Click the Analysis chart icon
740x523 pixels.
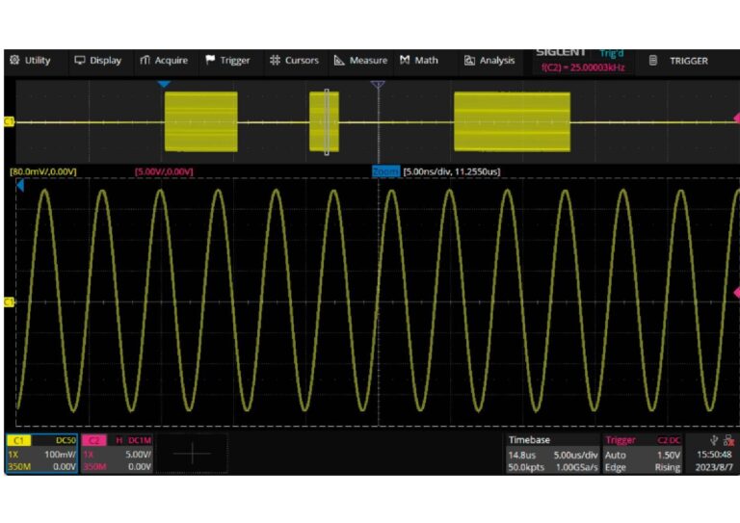pos(469,61)
